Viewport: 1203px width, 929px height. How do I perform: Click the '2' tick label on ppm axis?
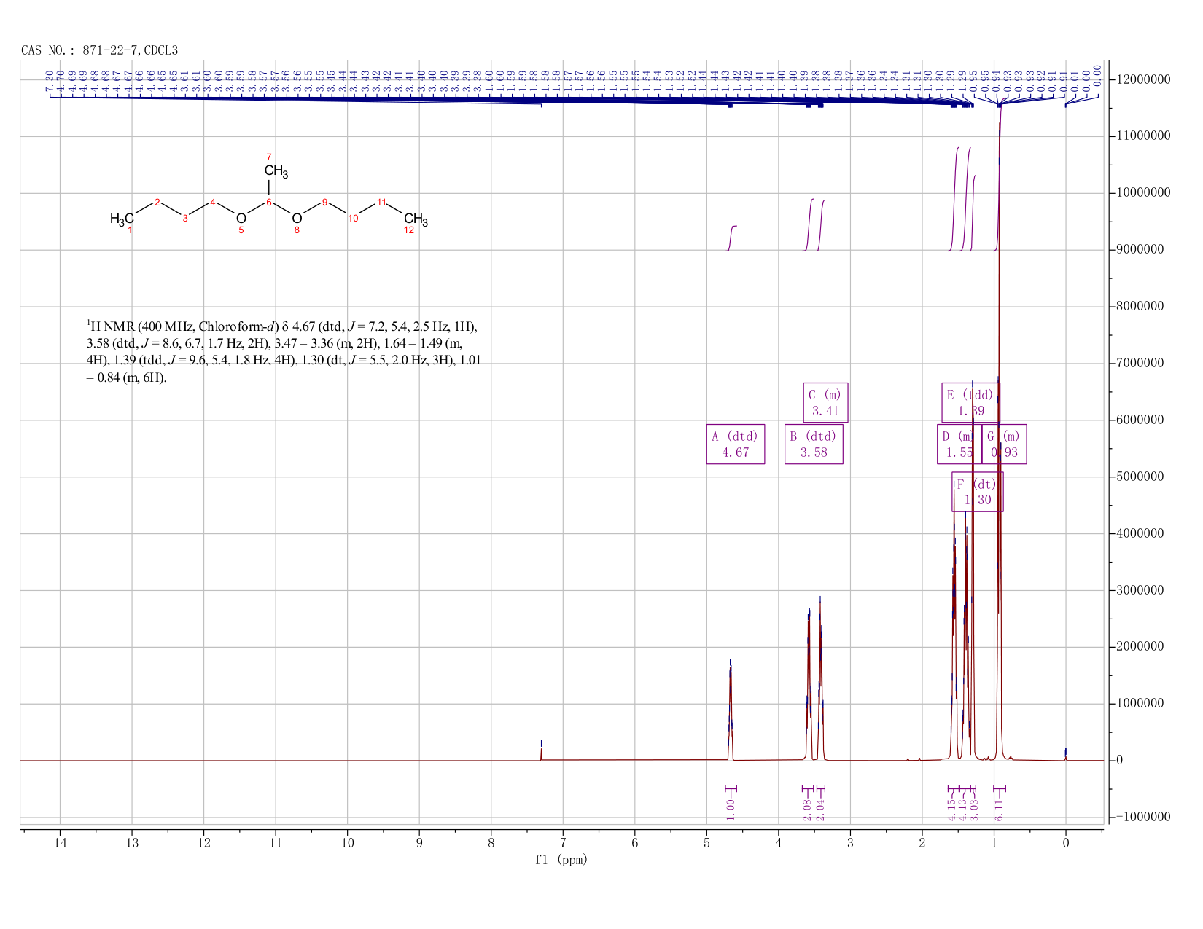(922, 843)
